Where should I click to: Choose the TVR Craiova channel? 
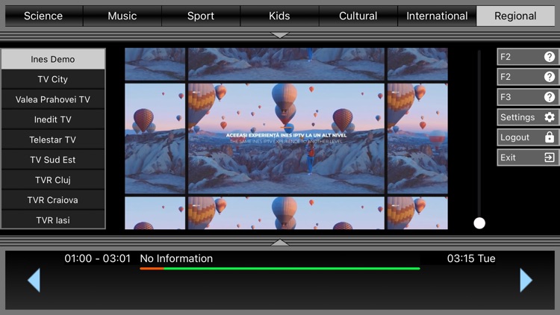[x=53, y=200]
